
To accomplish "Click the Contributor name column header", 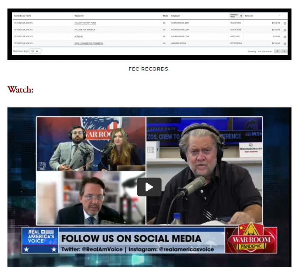I will 23,16.
